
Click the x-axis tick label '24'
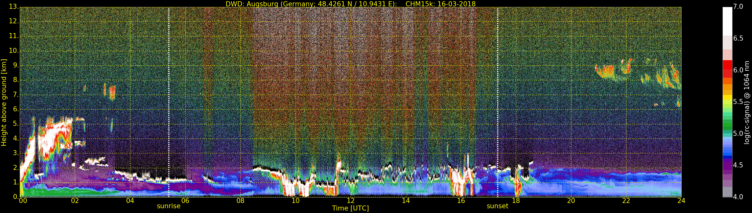point(681,201)
